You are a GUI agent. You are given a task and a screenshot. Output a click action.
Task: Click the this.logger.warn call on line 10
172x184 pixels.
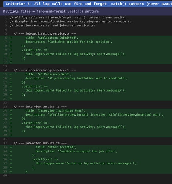[x=76, y=54]
